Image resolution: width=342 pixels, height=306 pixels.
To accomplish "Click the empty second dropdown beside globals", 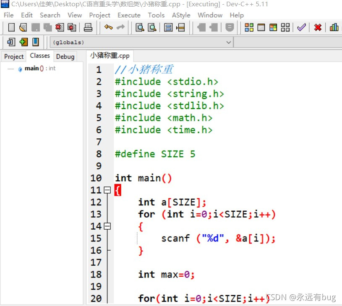I will tap(288, 42).
